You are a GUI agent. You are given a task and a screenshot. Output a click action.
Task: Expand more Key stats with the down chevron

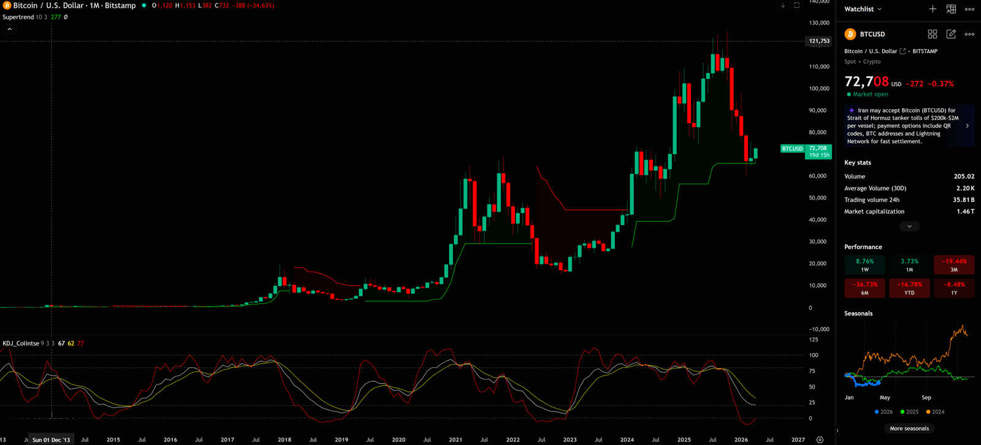[x=909, y=226]
